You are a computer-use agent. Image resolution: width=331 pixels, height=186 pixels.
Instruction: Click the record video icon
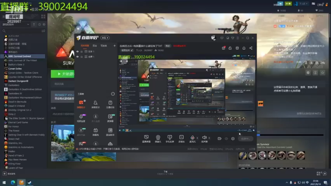pyautogui.click(x=219, y=138)
